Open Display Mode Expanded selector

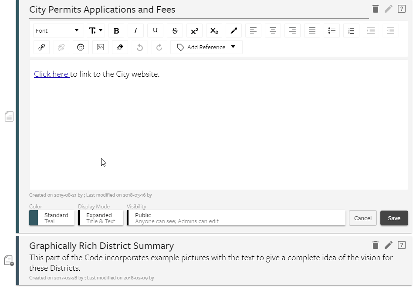click(x=101, y=218)
